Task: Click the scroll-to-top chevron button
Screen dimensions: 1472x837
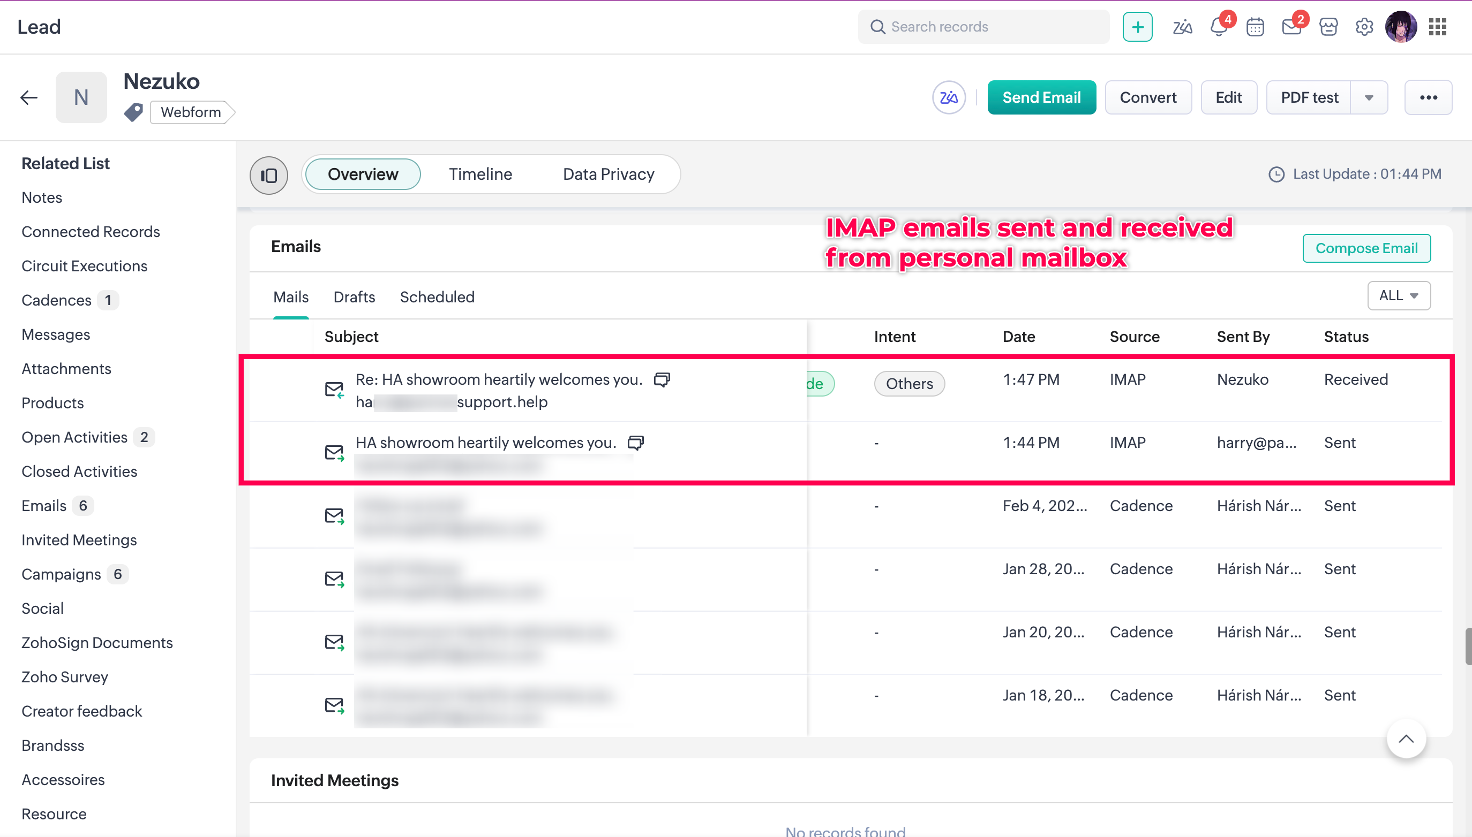Action: (1406, 739)
